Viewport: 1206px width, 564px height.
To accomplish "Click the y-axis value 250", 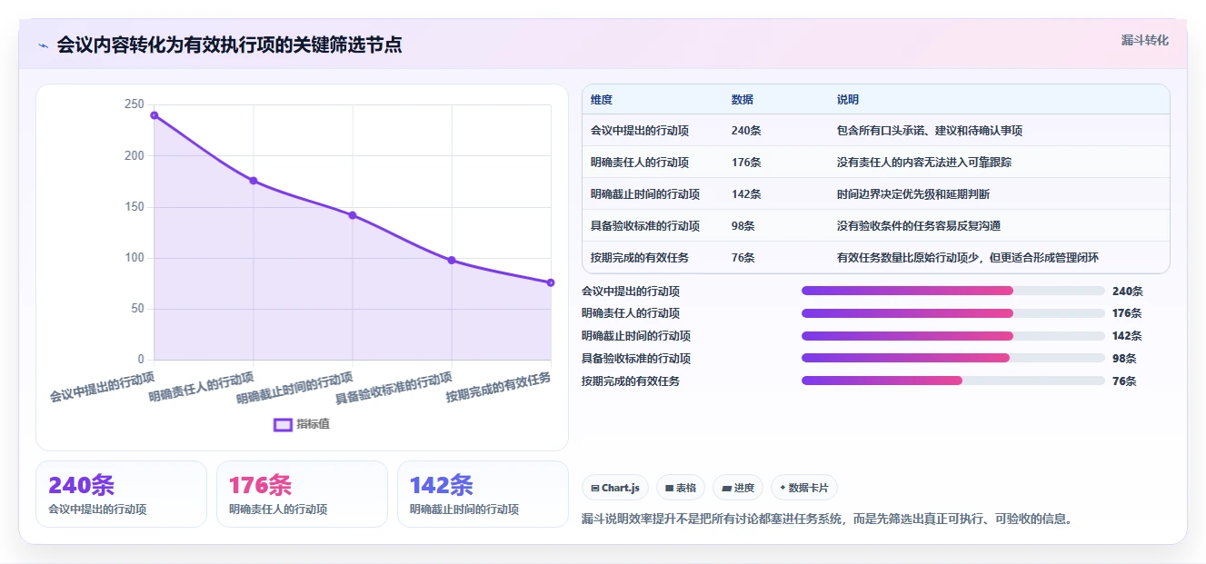I will click(x=135, y=104).
